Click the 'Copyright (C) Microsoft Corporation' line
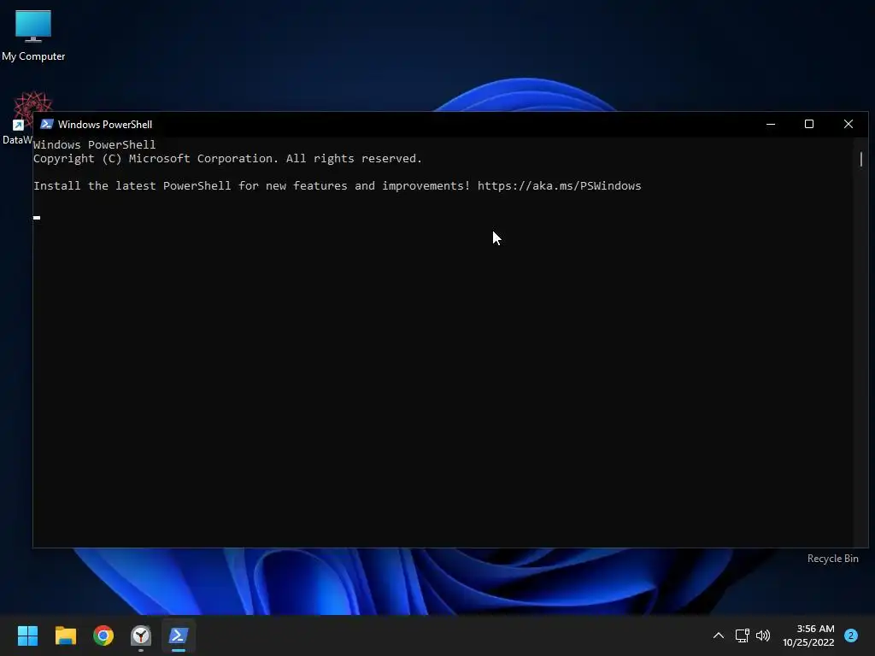The image size is (875, 656). tap(227, 158)
